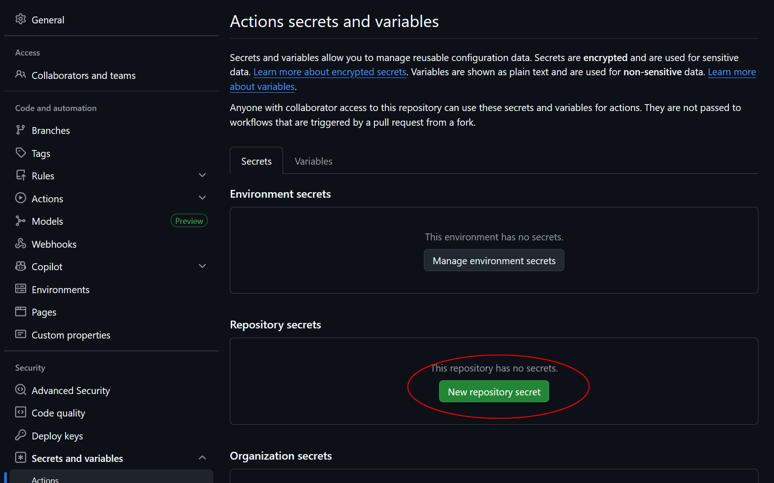Select the Environments icon
This screenshot has width=774, height=483.
(21, 289)
